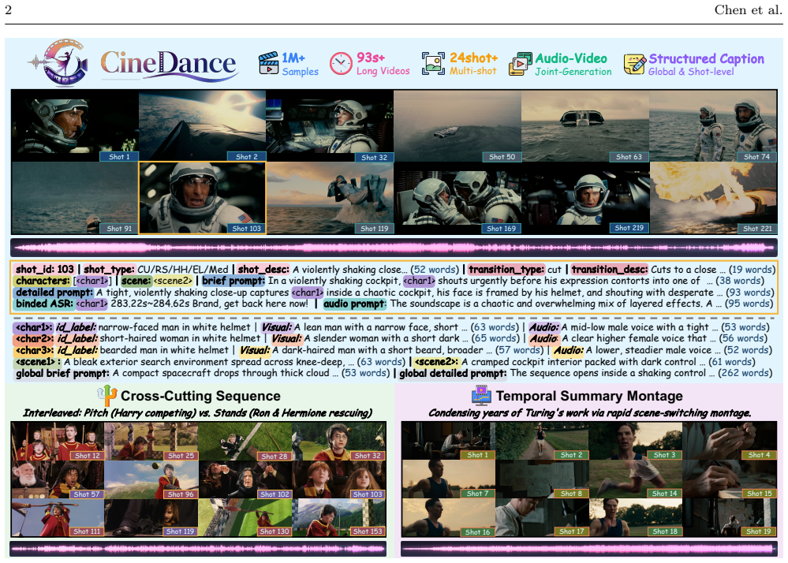
Task: Select the Shot 74 two astronauts thumbnail
Action: [713, 125]
